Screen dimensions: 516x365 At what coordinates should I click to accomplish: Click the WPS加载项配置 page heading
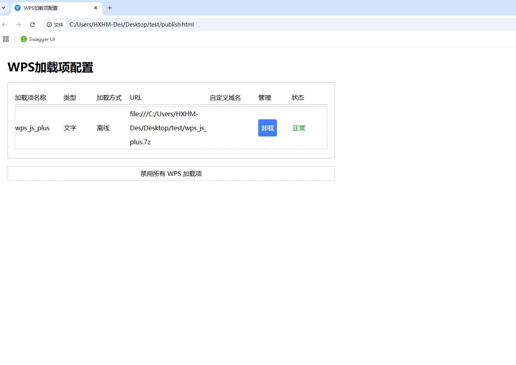tap(50, 67)
